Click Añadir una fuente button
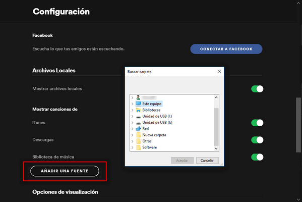302x202 pixels. pos(65,171)
